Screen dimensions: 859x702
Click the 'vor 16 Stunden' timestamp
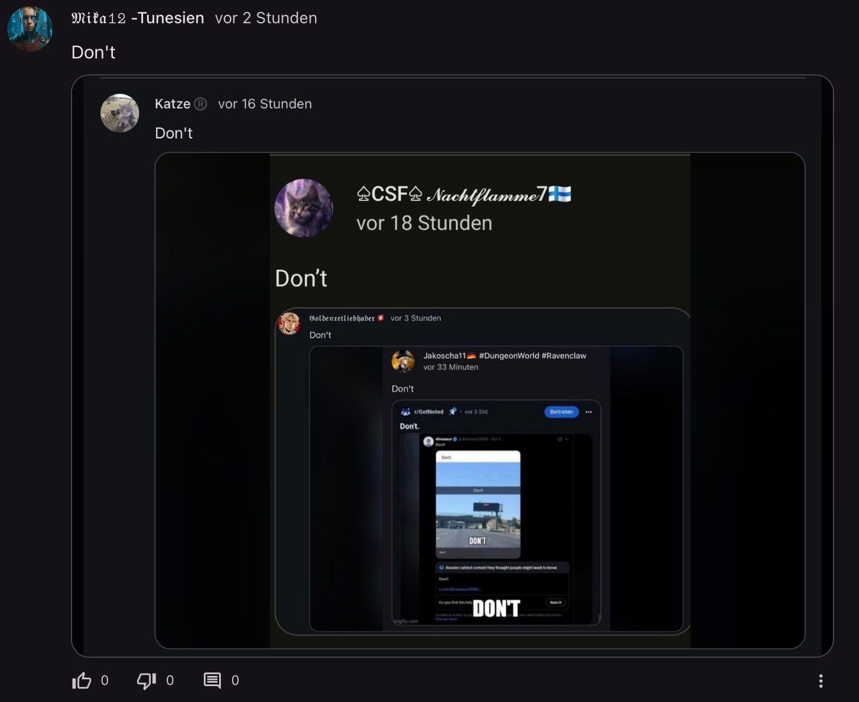tap(265, 104)
